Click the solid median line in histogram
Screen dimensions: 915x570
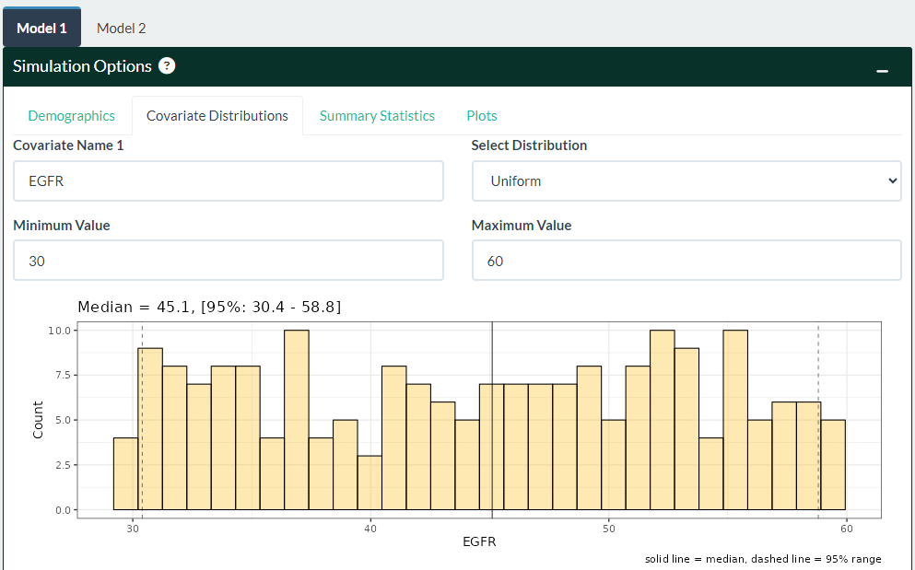(x=492, y=355)
